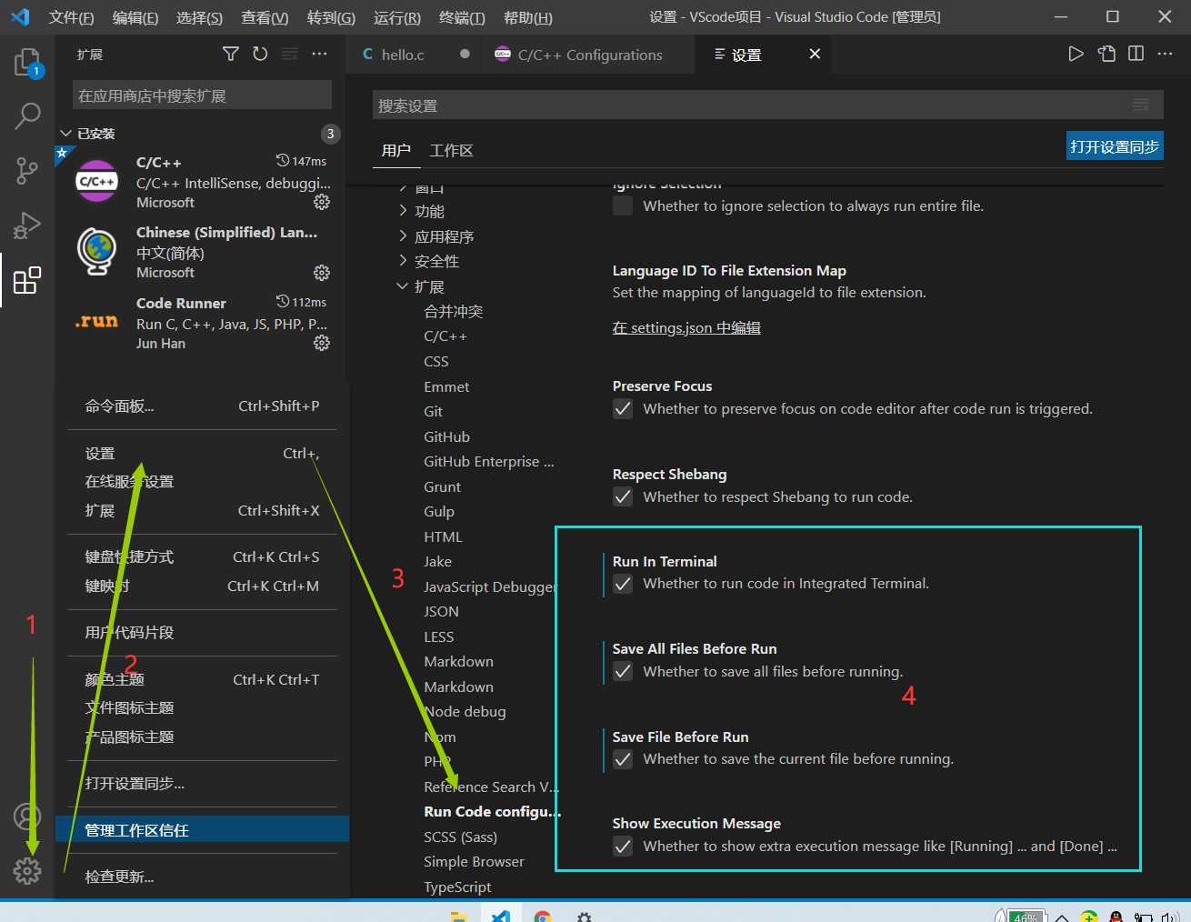
Task: Toggle the Ignore Selection checkbox
Action: coord(623,205)
